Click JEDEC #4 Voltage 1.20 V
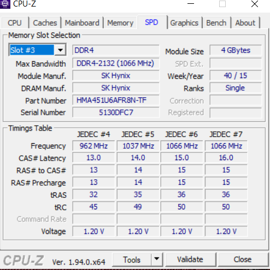The width and height of the screenshot is (270, 270). 93,231
